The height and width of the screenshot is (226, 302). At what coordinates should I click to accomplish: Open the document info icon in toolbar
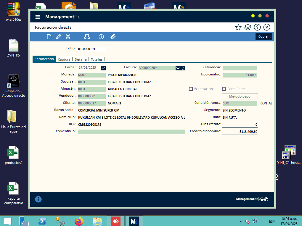pyautogui.click(x=101, y=37)
